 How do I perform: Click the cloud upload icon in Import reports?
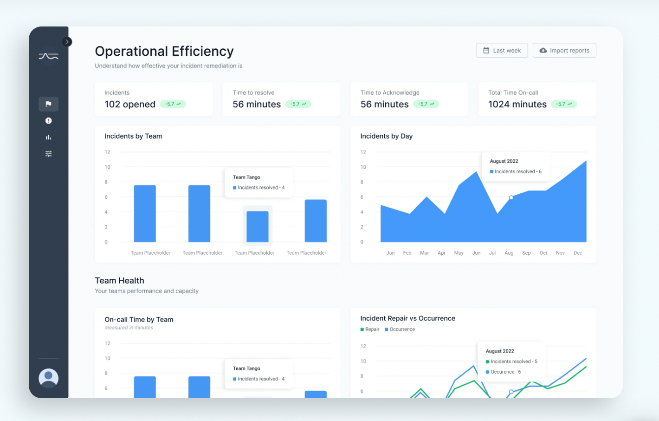pos(543,50)
